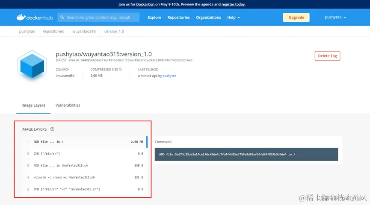Focus the Docker Hub search field

coord(98,18)
